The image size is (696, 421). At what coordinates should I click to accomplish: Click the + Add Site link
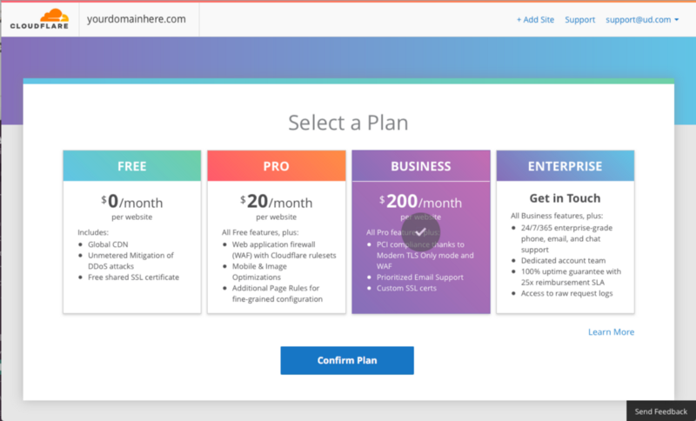pyautogui.click(x=535, y=19)
